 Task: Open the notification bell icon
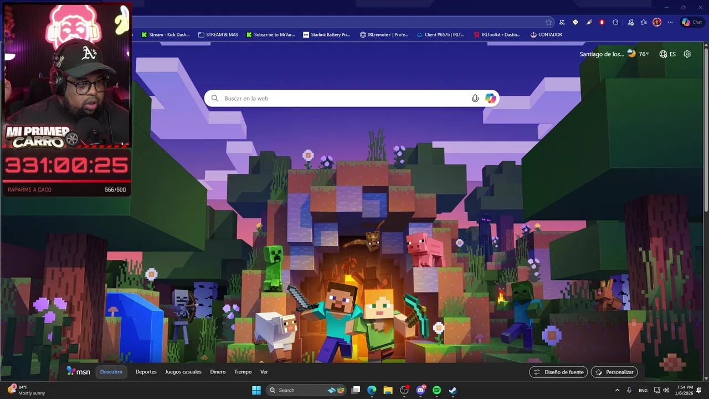pos(699,390)
